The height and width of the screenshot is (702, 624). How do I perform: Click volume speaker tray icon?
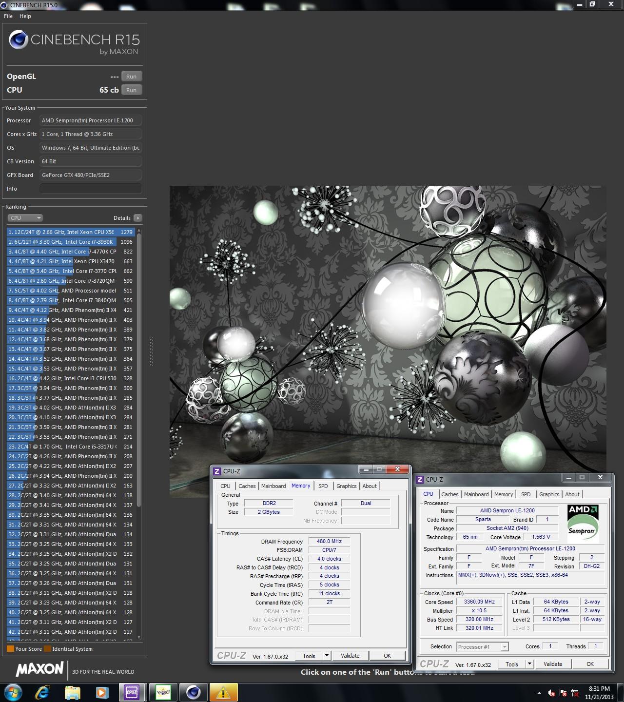(x=551, y=693)
